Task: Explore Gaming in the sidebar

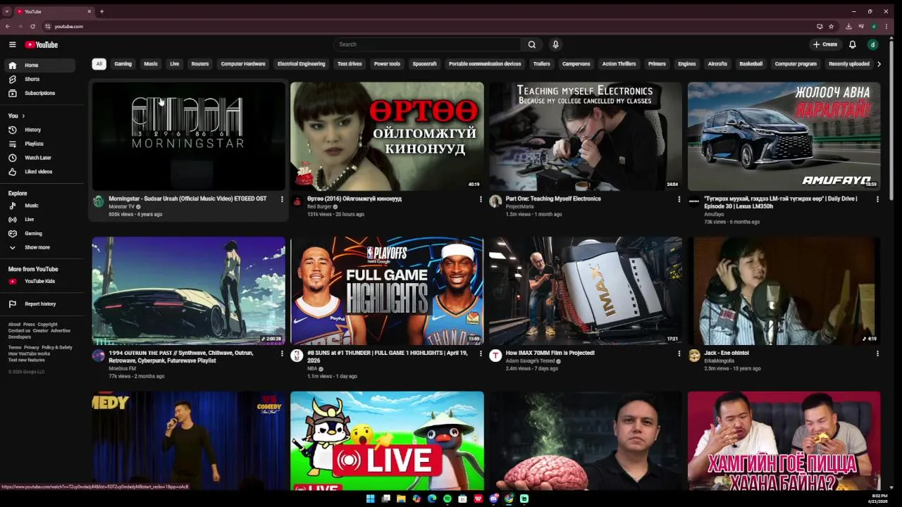Action: 39,233
